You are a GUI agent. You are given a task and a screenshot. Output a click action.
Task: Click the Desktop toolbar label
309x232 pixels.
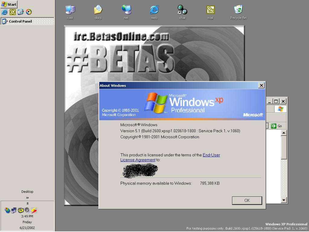[27, 192]
